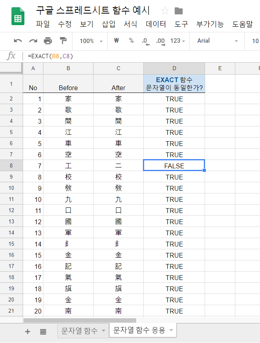260x343 pixels.
Task: Open the 데이터 menu
Action: click(156, 24)
